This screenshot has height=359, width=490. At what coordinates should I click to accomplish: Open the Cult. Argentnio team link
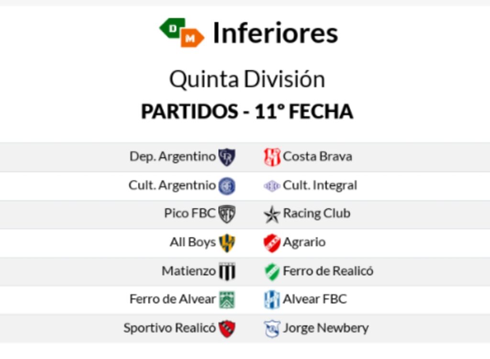[x=172, y=185]
